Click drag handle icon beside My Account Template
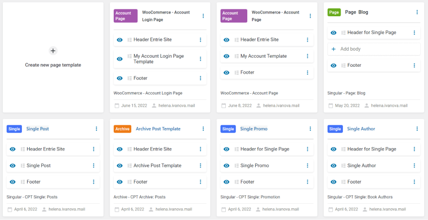 tap(237, 56)
